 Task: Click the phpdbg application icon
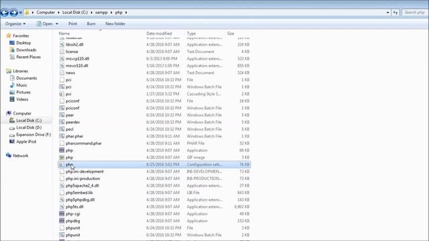click(62, 221)
